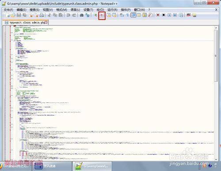Click the vertical scrollbar down arrow

point(216,159)
